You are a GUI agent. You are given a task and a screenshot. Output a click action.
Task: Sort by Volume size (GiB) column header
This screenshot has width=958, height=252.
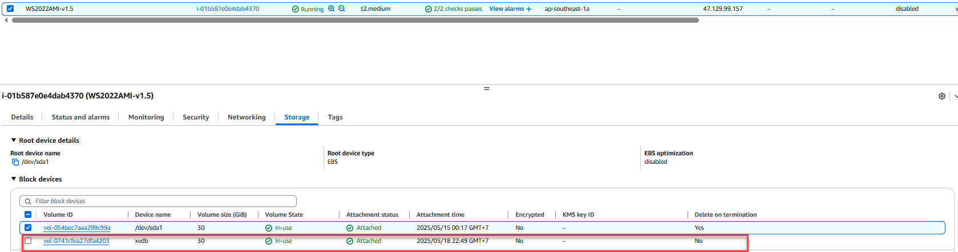click(222, 214)
